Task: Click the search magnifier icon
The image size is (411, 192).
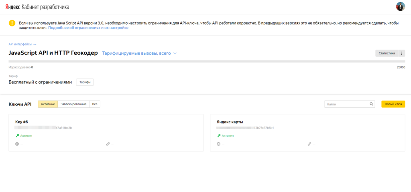Action: [371, 104]
